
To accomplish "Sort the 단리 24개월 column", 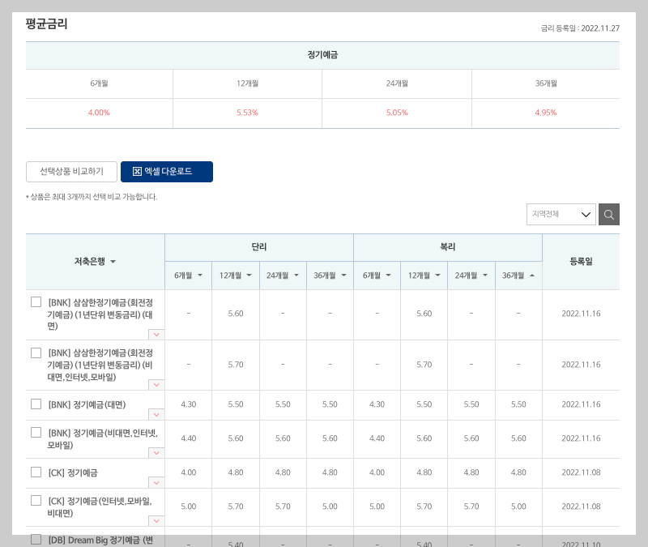I will 296,276.
